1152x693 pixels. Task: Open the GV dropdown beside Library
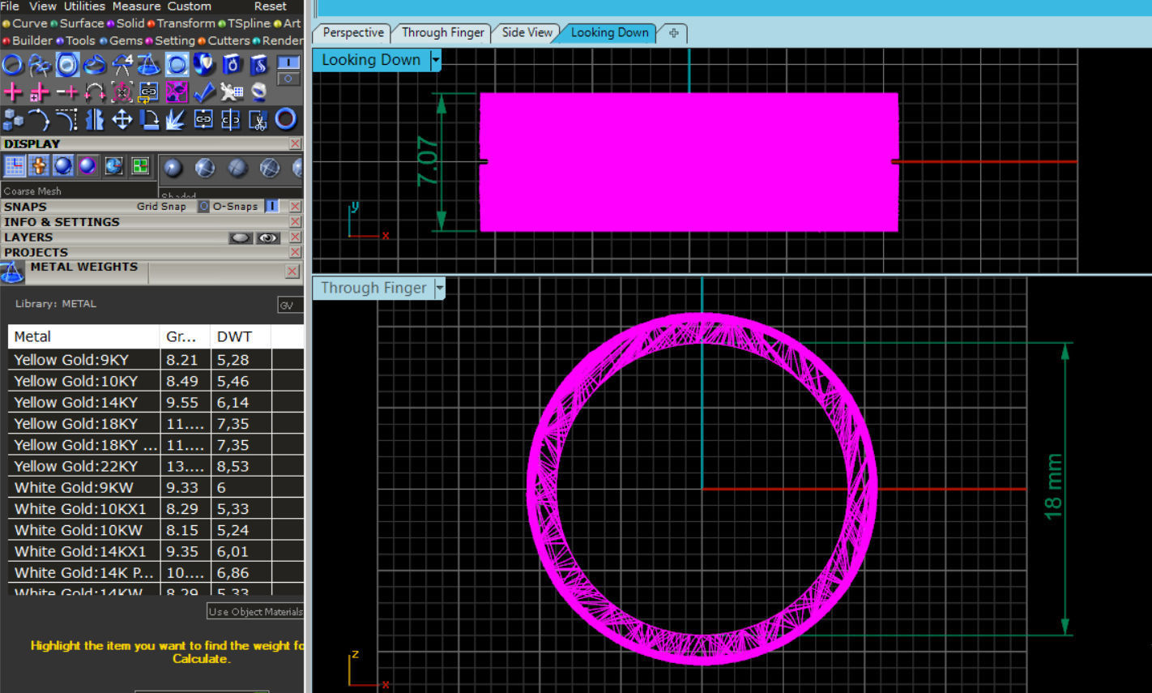pyautogui.click(x=290, y=305)
